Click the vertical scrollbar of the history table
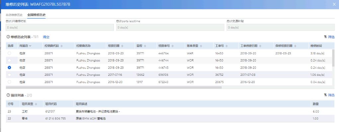 333,58
